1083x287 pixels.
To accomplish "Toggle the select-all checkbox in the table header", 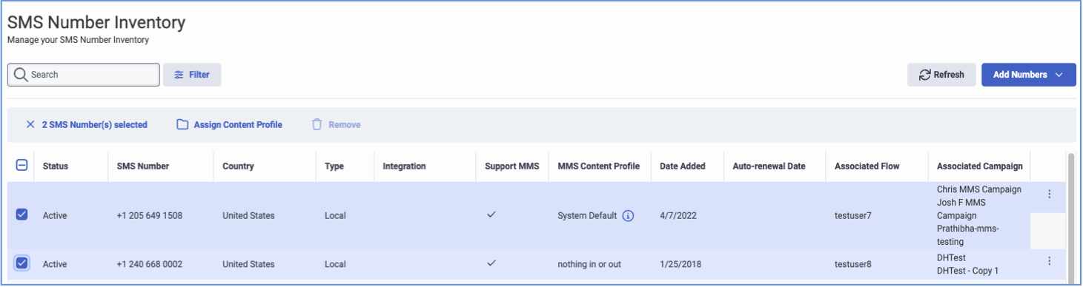I will [21, 166].
